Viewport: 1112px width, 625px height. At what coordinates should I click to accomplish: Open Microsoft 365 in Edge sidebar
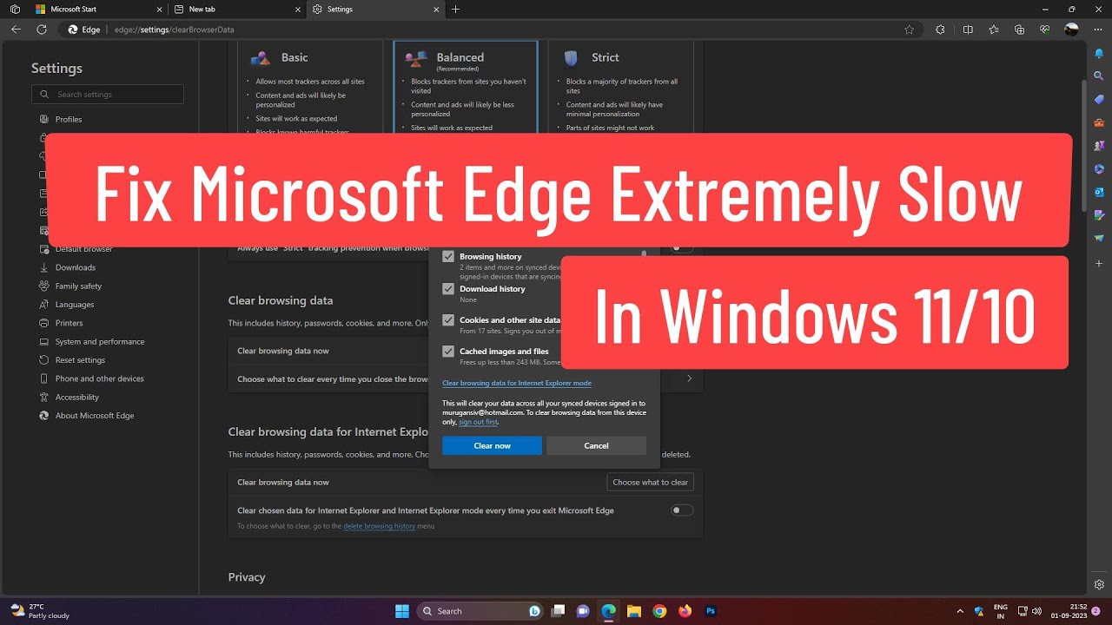[1099, 168]
